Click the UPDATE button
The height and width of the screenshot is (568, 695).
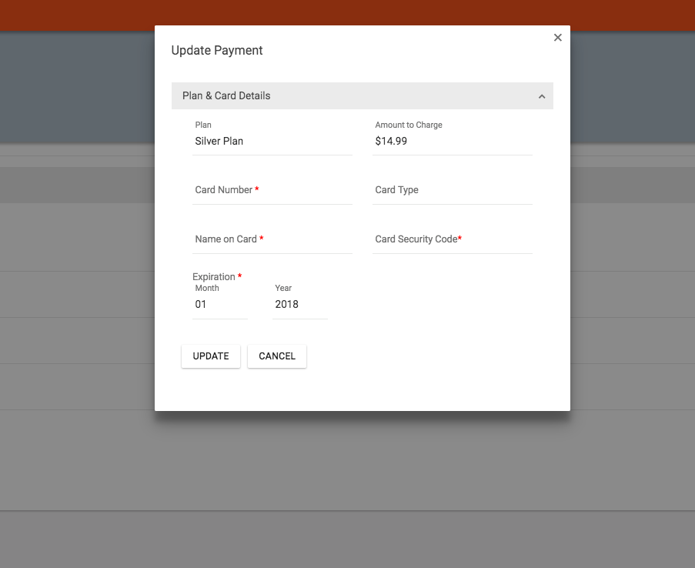(x=210, y=356)
